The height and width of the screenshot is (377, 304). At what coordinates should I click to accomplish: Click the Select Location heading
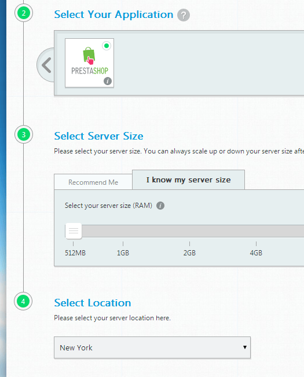(x=93, y=303)
